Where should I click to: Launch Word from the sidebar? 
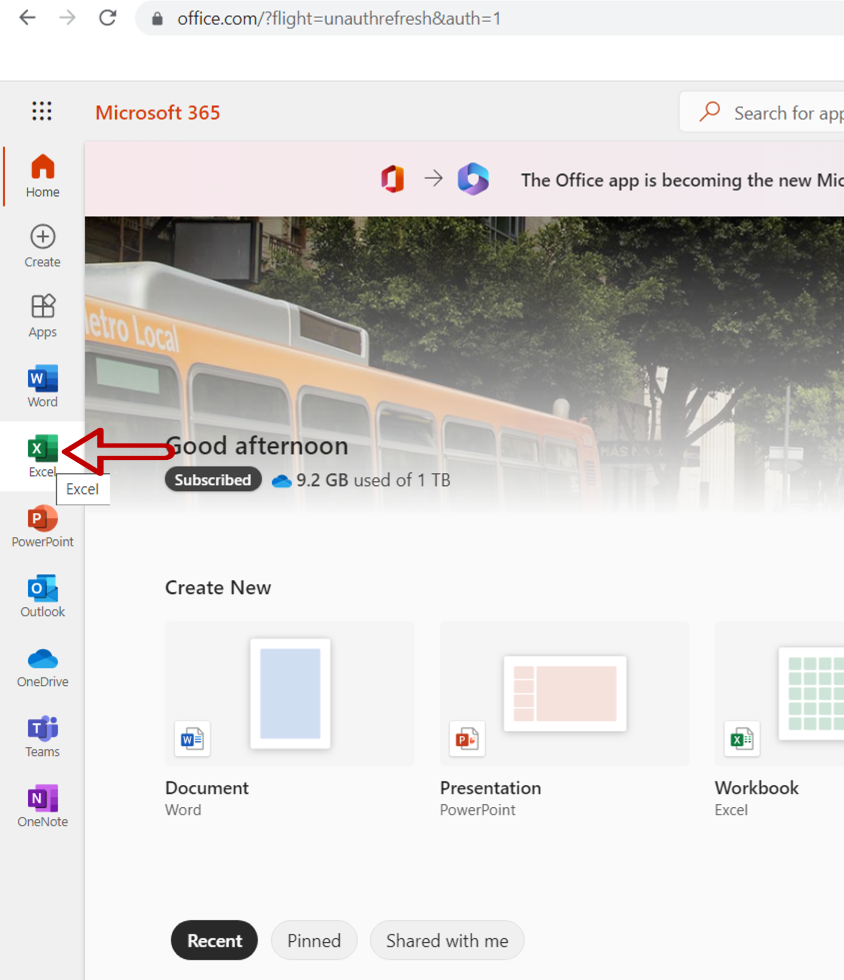[x=43, y=386]
